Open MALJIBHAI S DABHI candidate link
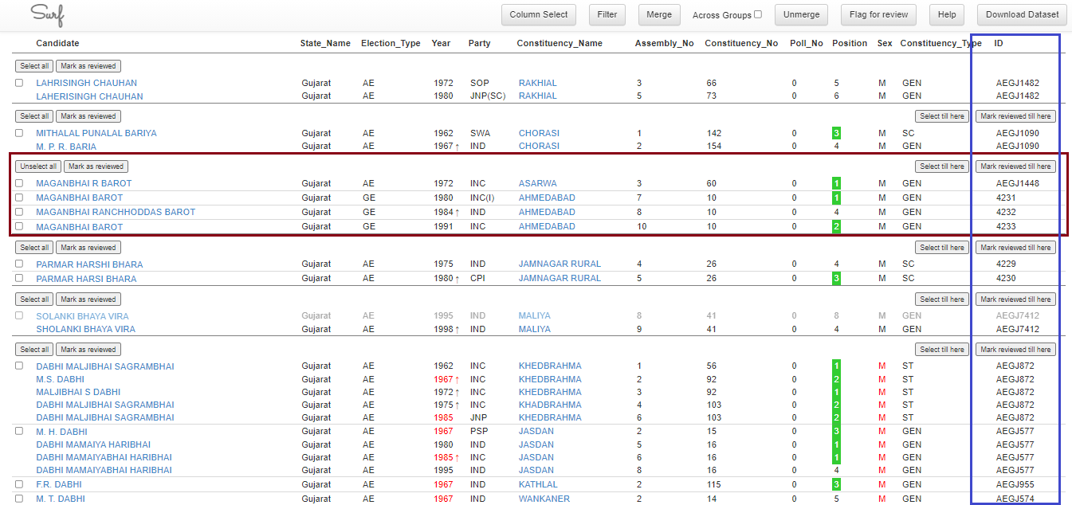The width and height of the screenshot is (1072, 505). [x=78, y=392]
